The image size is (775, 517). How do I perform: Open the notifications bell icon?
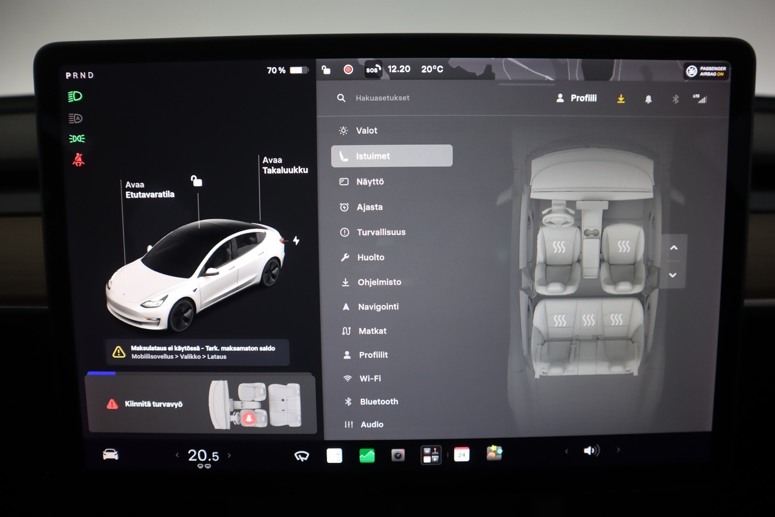[648, 99]
